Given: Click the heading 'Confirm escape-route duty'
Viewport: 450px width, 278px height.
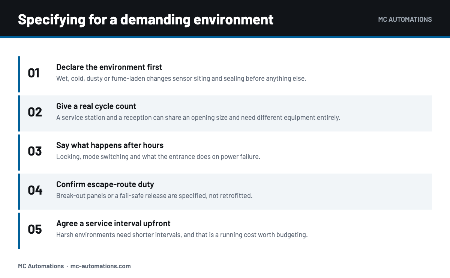Looking at the screenshot, I should (x=105, y=184).
